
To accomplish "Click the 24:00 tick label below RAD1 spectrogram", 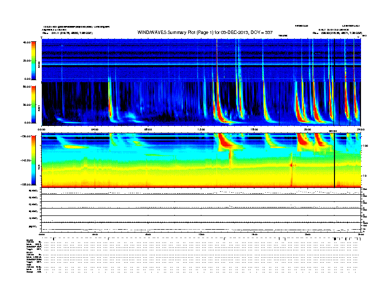I will pos(361,129).
